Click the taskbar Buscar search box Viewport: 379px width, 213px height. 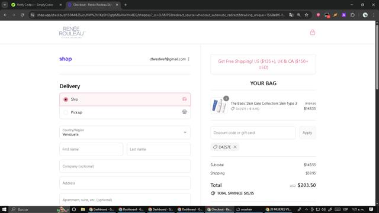40,209
